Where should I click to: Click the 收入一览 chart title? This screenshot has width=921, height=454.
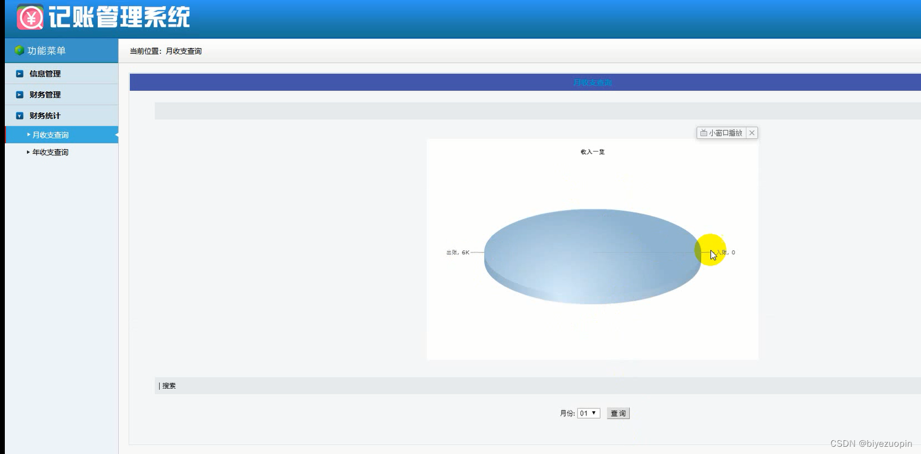coord(592,152)
